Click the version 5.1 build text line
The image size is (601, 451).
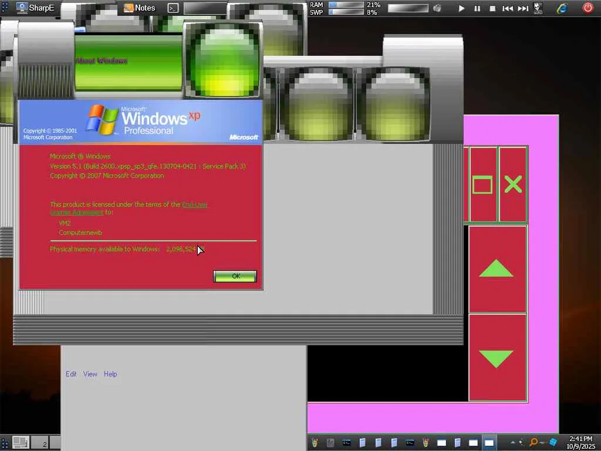pos(147,166)
